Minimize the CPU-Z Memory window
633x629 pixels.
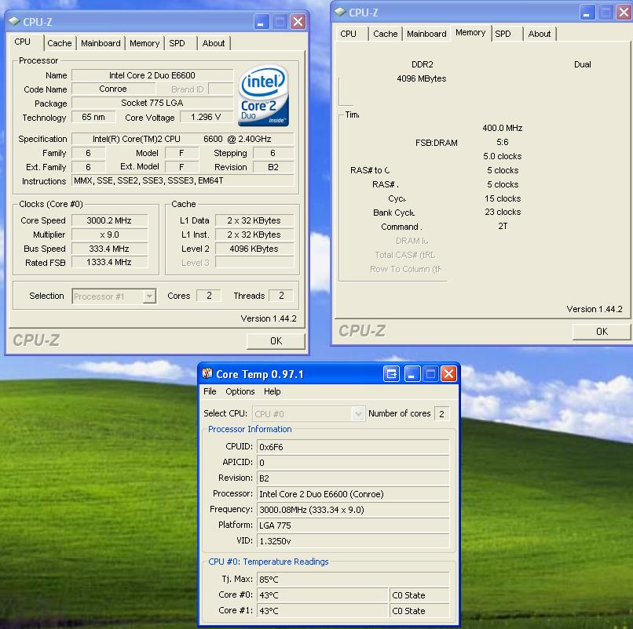(587, 13)
